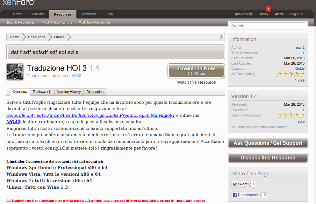Click the provino username link
The image size is (316, 204).
(241, 14)
